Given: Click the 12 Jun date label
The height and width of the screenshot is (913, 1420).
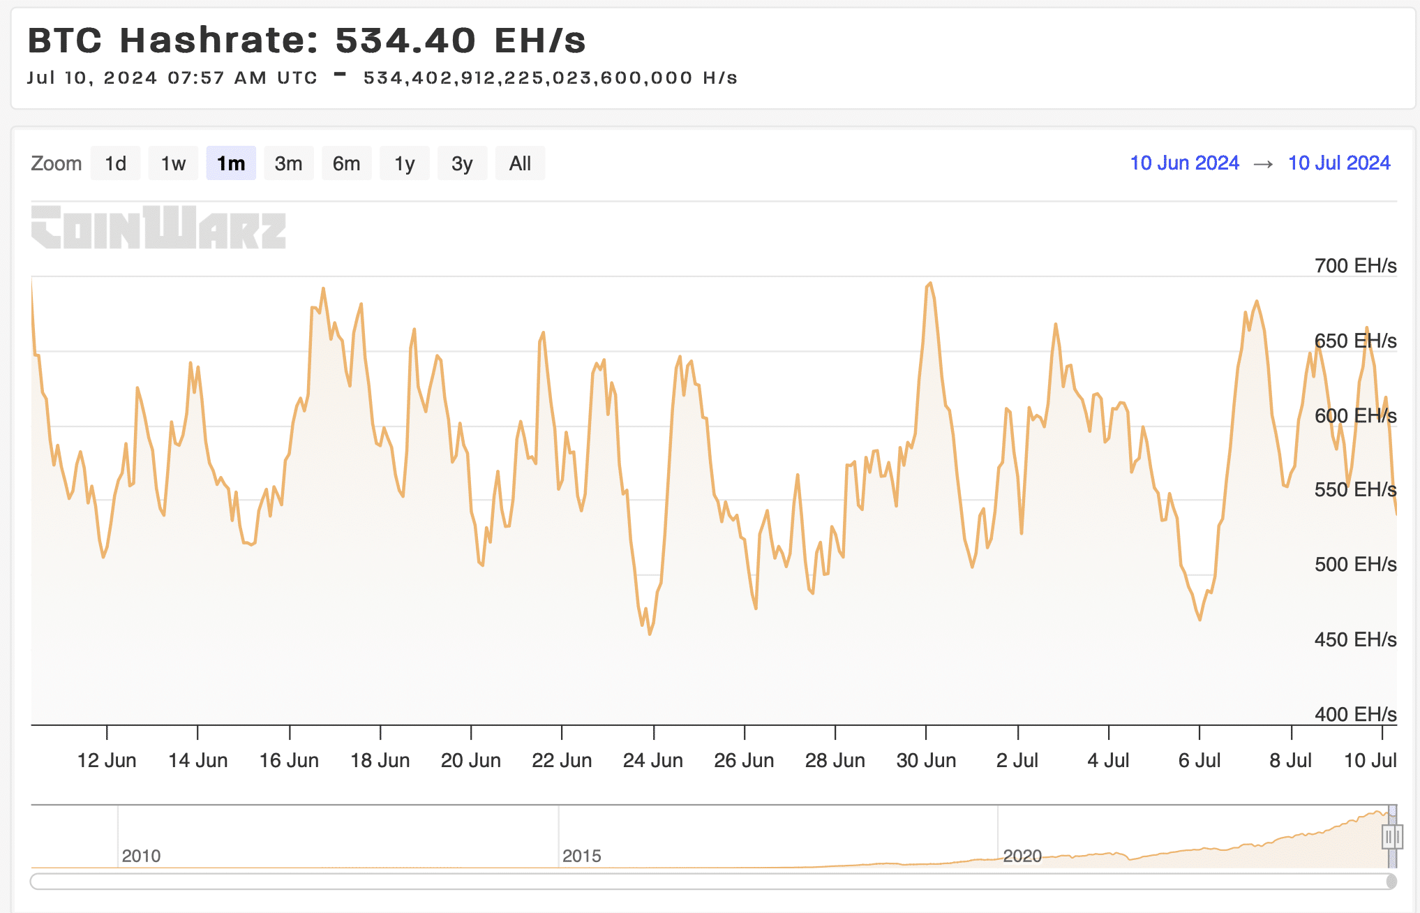Looking at the screenshot, I should 107,760.
